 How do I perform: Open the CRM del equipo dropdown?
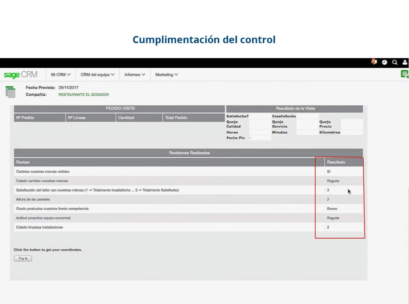click(x=96, y=74)
